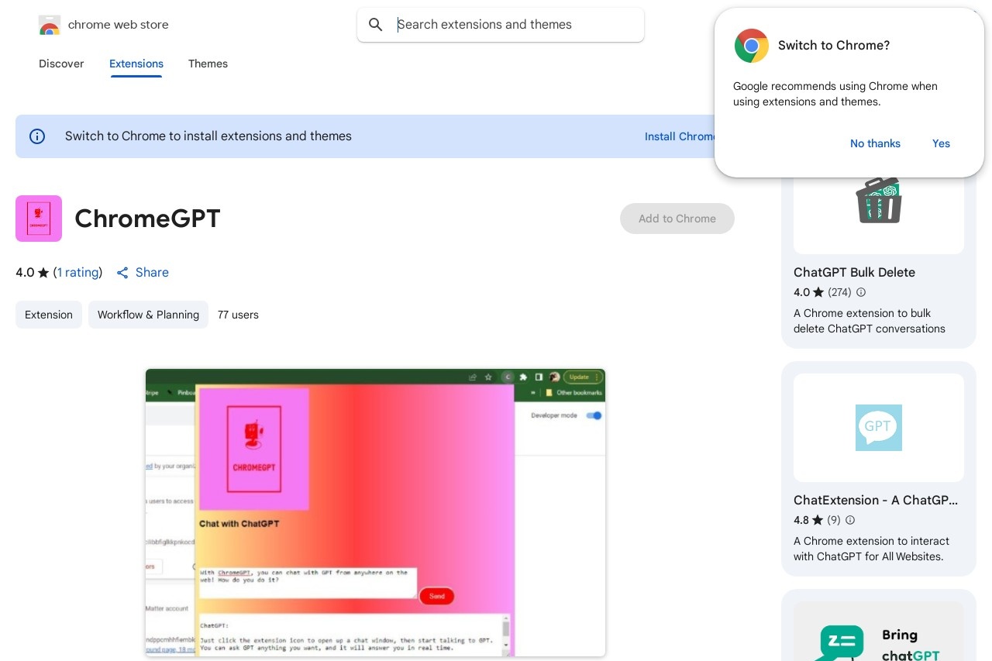Focus the Search extensions and themes field
The width and height of the screenshot is (992, 661).
(501, 25)
